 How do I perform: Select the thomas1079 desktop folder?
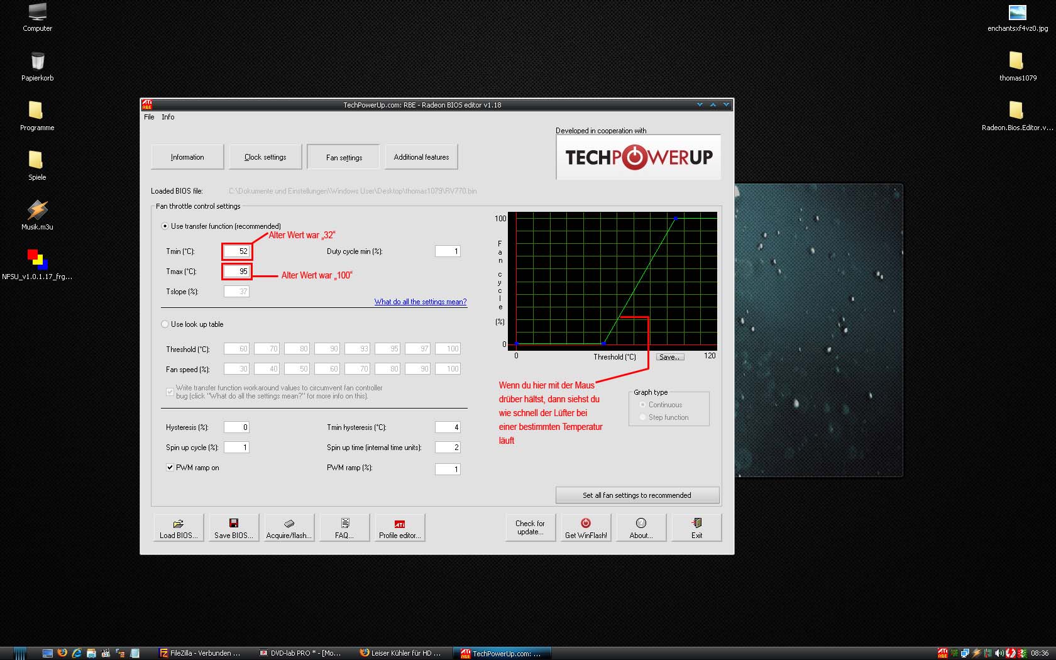pyautogui.click(x=1018, y=67)
